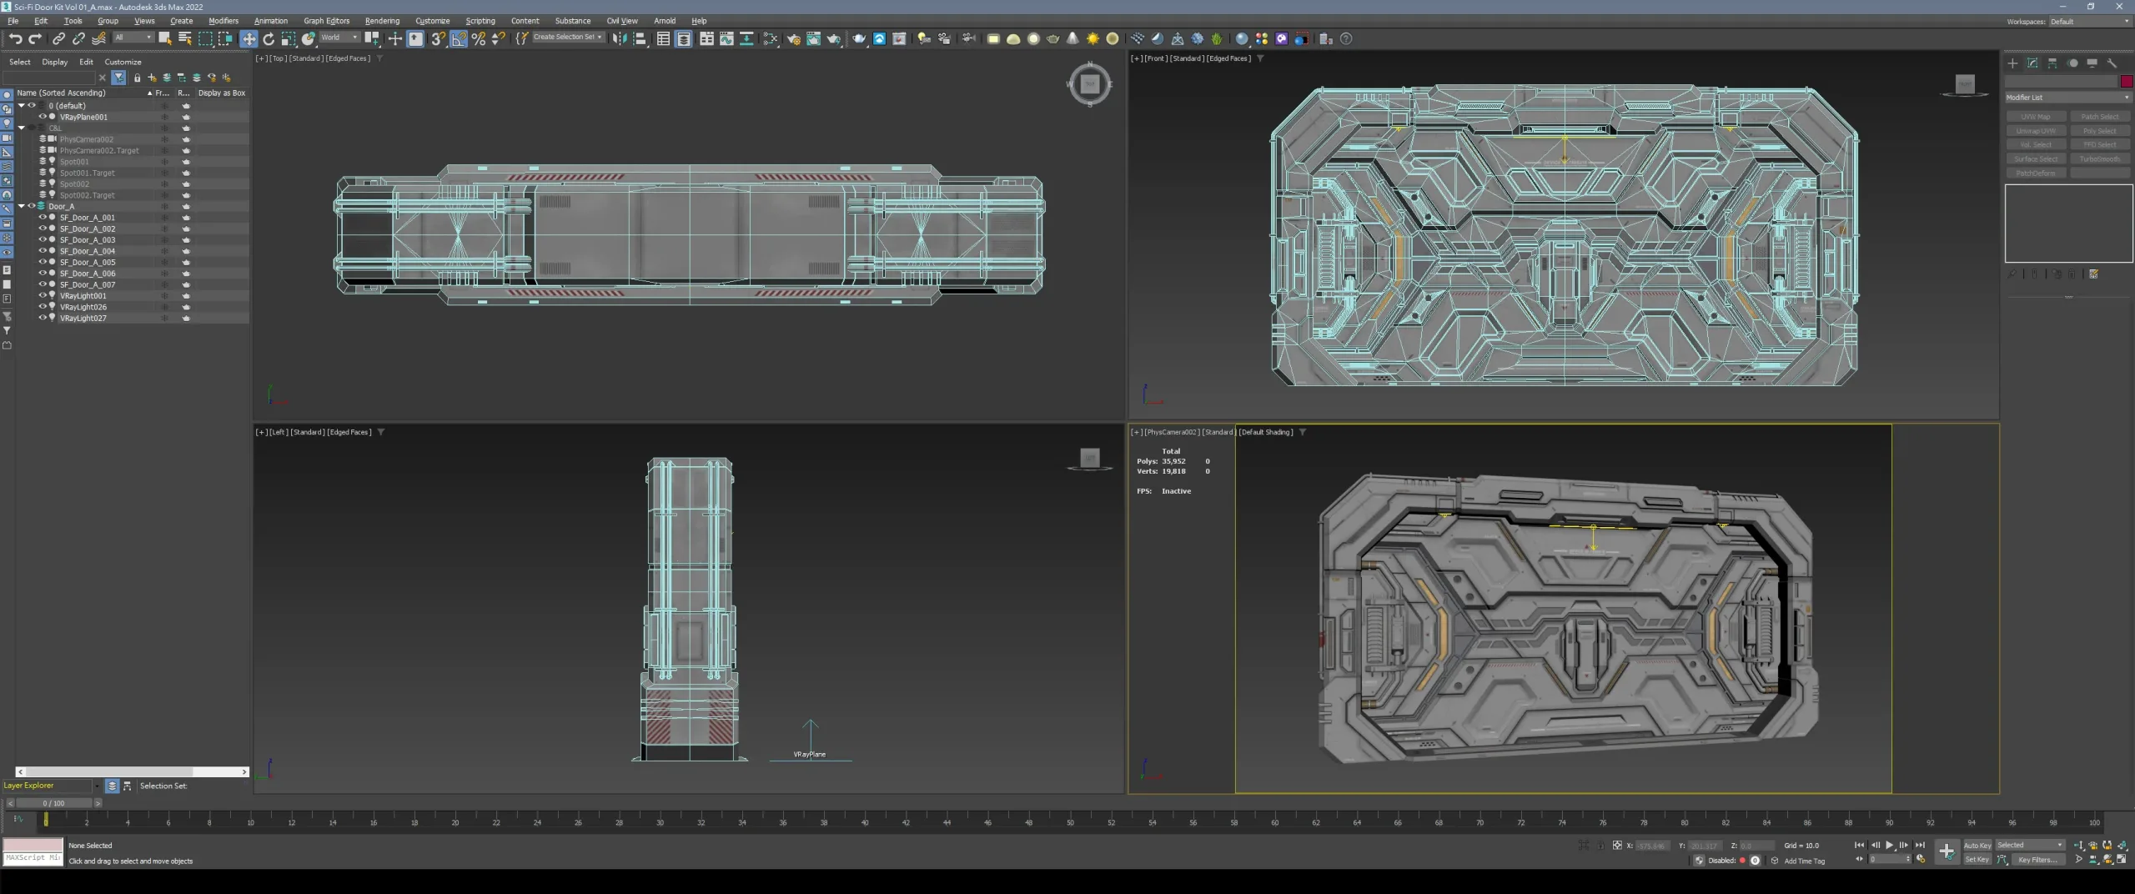Toggle visibility of VRayLight026
This screenshot has height=894, width=2135.
pyautogui.click(x=43, y=306)
